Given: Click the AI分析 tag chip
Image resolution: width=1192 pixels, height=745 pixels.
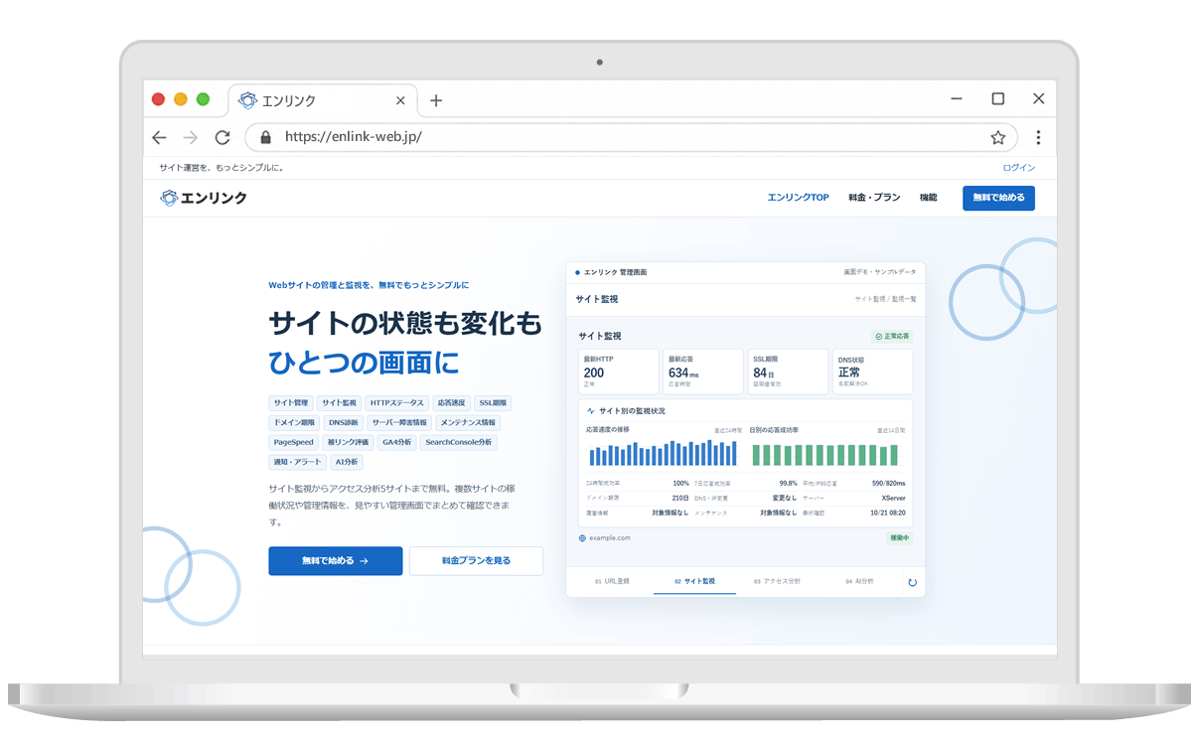Looking at the screenshot, I should 347,462.
